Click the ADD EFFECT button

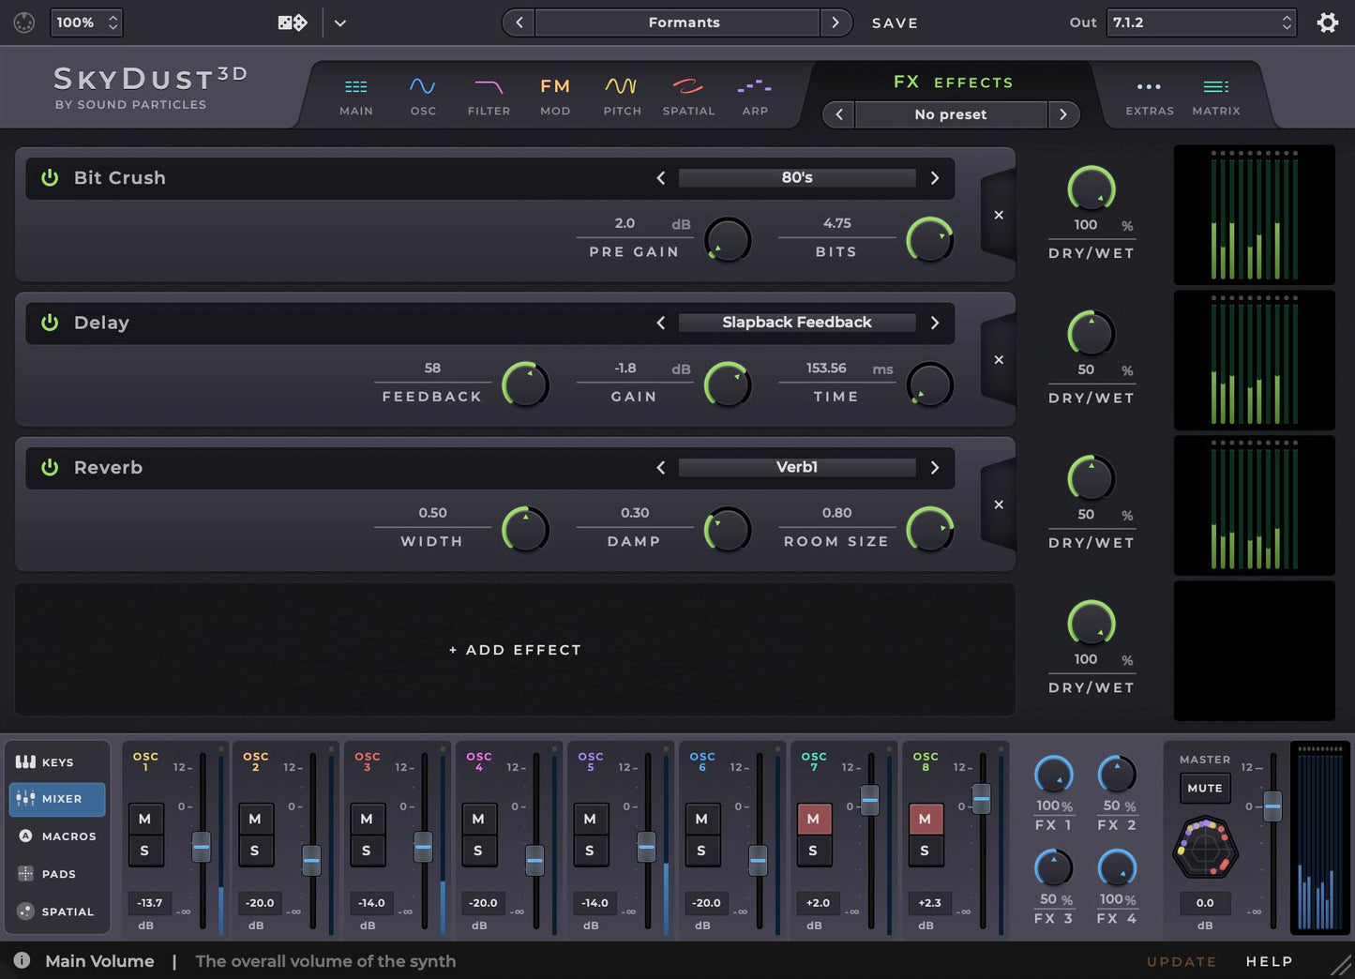click(x=514, y=649)
